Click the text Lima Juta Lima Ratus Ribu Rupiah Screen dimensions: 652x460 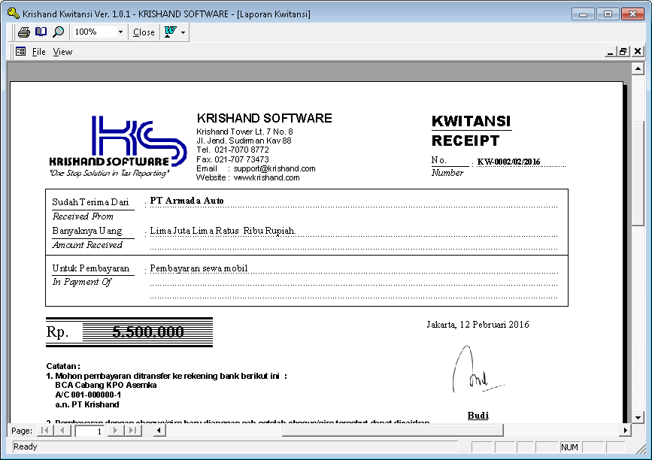[x=223, y=231]
